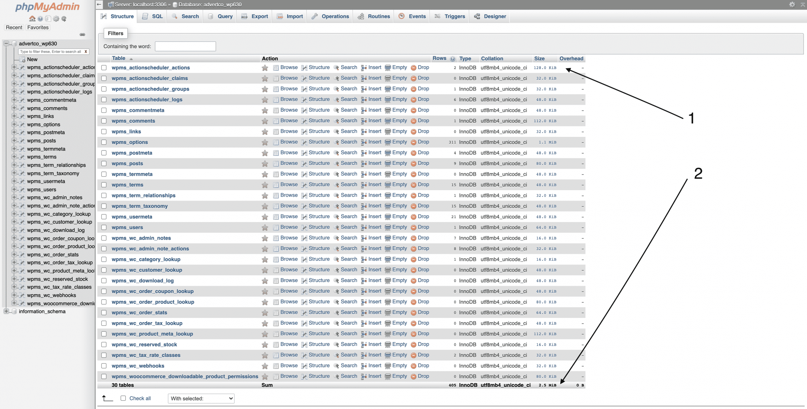Open phpMyAdmin Home icon in sidebar
The image size is (807, 409).
[x=32, y=19]
